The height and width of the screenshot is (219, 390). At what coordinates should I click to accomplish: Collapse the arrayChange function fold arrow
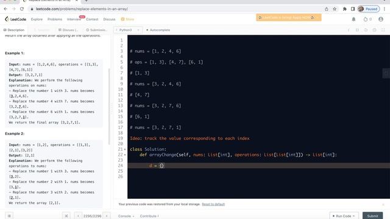pyautogui.click(x=125, y=155)
